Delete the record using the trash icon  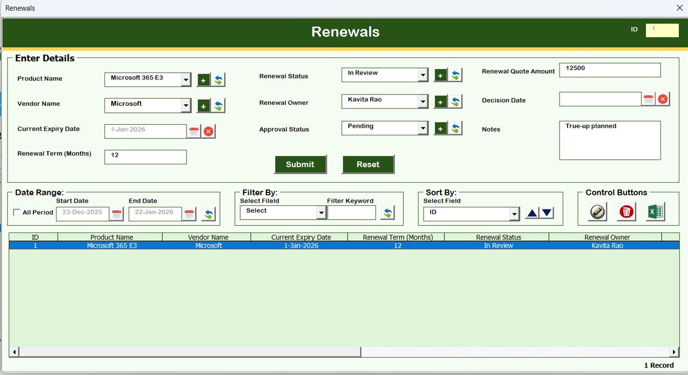tap(626, 212)
